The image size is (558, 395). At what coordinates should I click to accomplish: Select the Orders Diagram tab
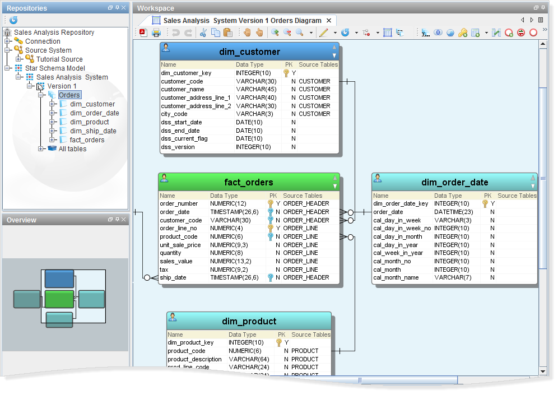click(242, 21)
